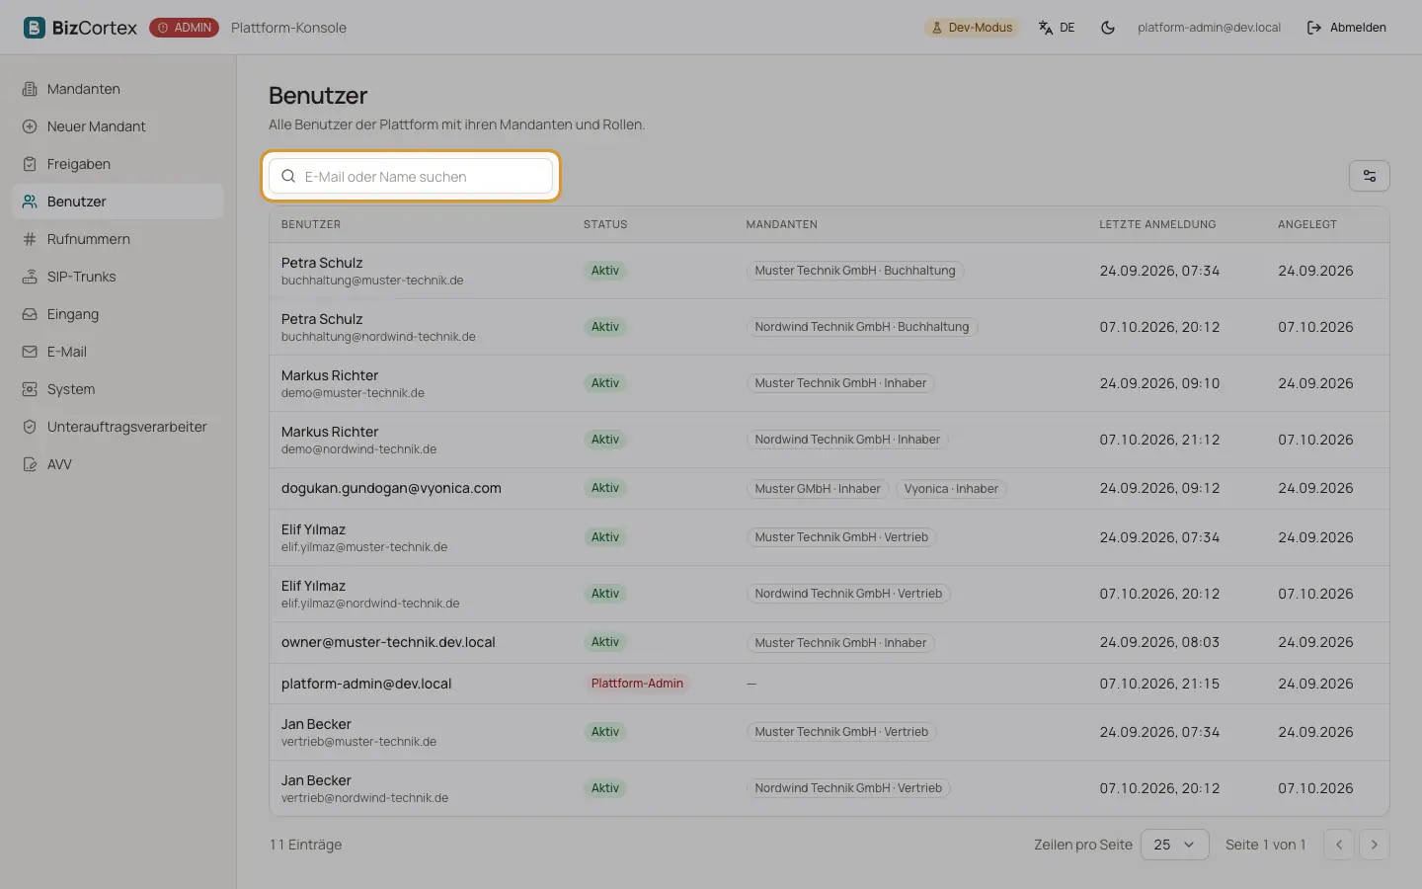This screenshot has width=1422, height=889.
Task: Click the Dev-Modus flask badge
Action: (973, 28)
